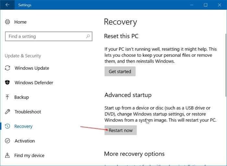Select Recovery in the sidebar
Viewport: 227px width, 166px height.
[23, 126]
